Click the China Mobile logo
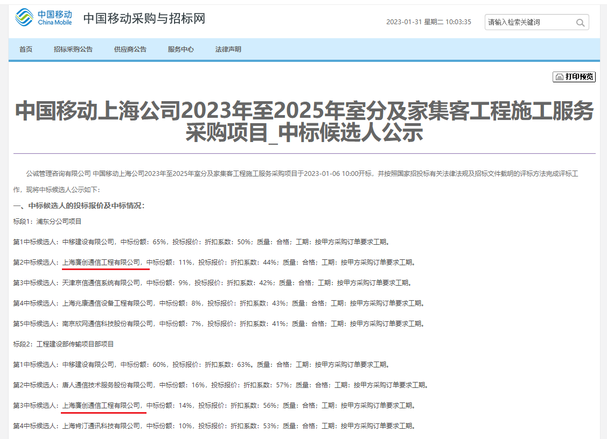This screenshot has height=439, width=607. pos(44,18)
